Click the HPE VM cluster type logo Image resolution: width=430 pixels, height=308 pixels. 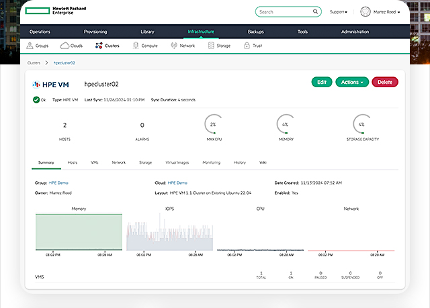tap(50, 85)
